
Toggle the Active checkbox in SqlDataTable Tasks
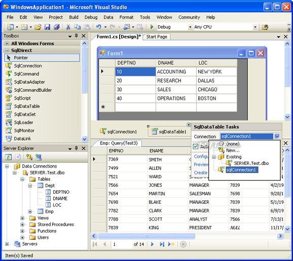click(x=196, y=146)
